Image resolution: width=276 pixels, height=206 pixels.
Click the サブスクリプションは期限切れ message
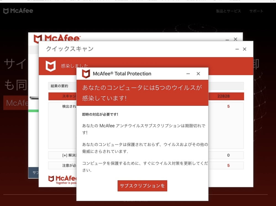144,129
